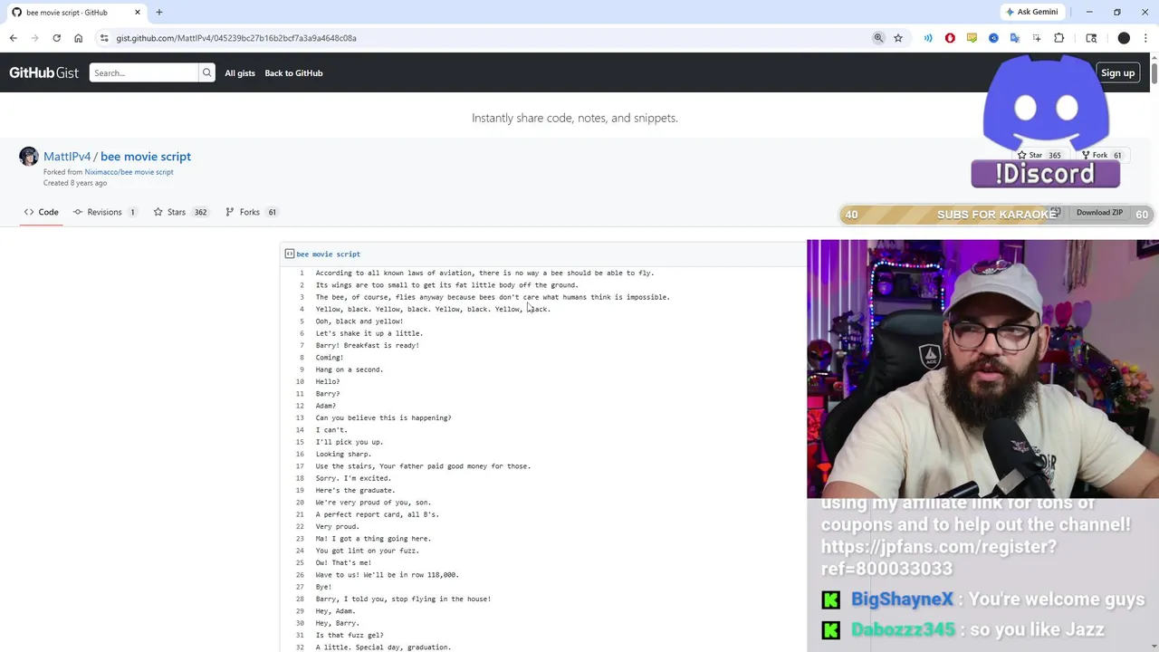This screenshot has height=652, width=1159.
Task: Open MattIPv4 user profile link
Action: click(x=67, y=157)
